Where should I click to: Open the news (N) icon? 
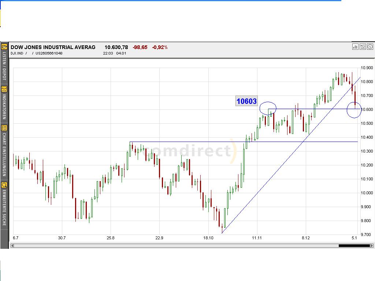tap(363, 47)
